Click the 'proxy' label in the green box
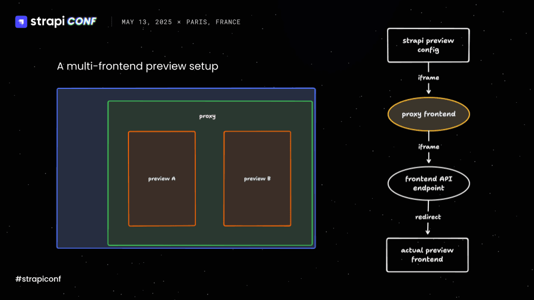The image size is (534, 300). tap(207, 116)
